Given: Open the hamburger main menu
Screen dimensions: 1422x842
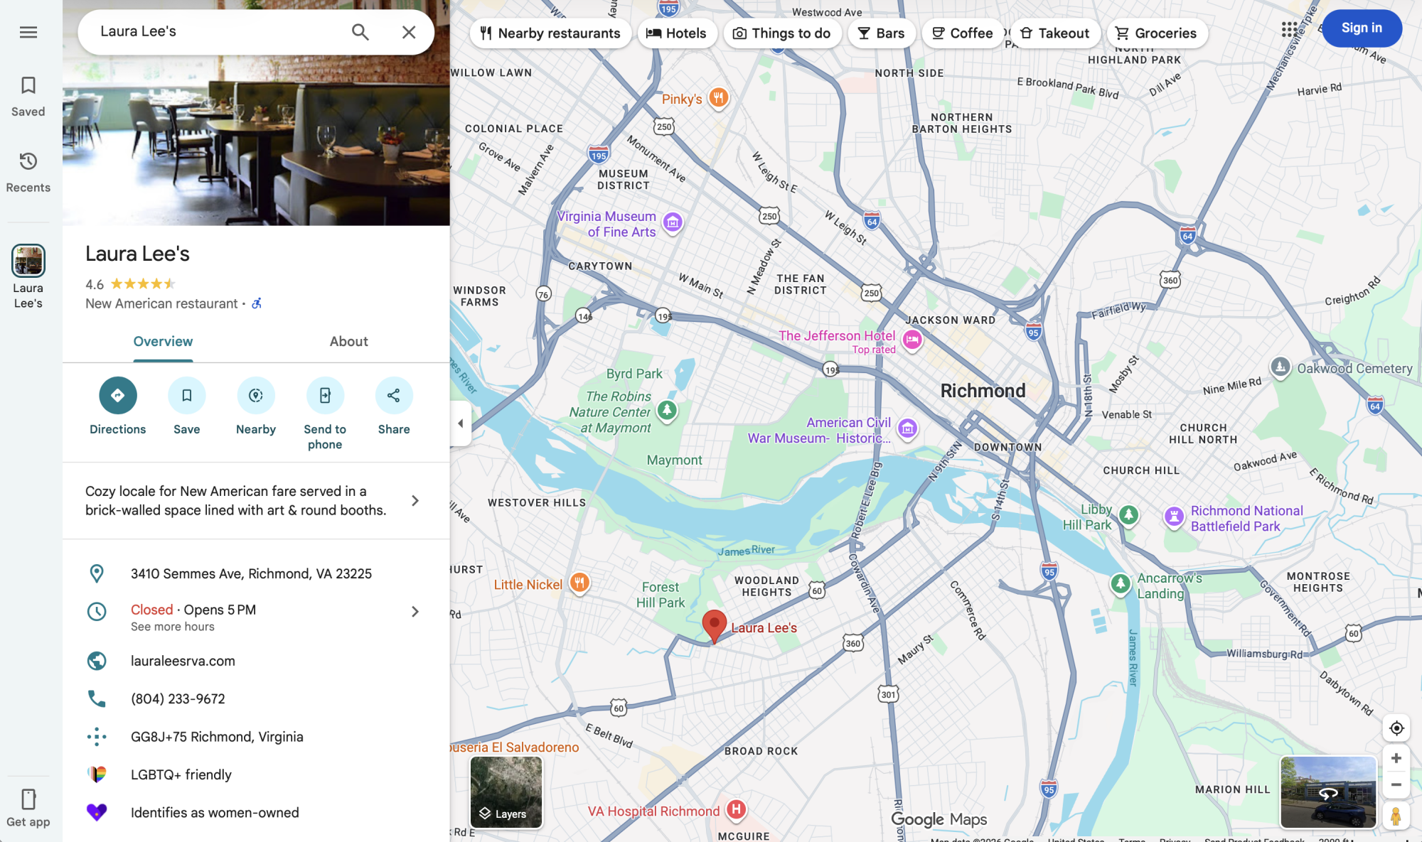Looking at the screenshot, I should pos(28,32).
